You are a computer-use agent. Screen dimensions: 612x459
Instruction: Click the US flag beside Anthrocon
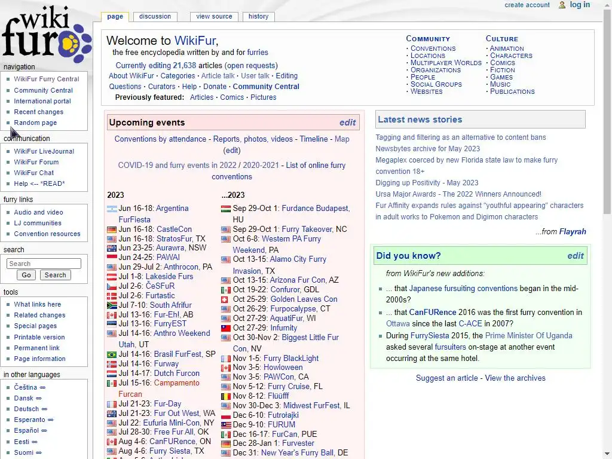click(x=112, y=267)
